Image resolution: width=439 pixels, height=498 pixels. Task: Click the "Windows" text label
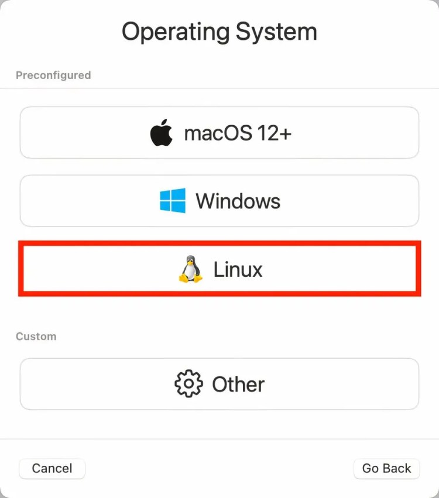(x=238, y=201)
